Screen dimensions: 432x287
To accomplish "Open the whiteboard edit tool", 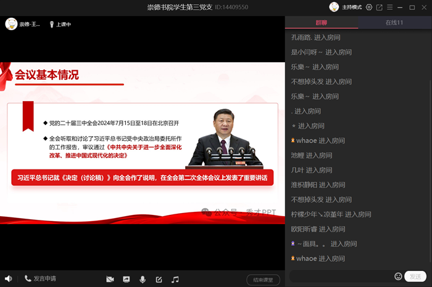I will 159,280.
